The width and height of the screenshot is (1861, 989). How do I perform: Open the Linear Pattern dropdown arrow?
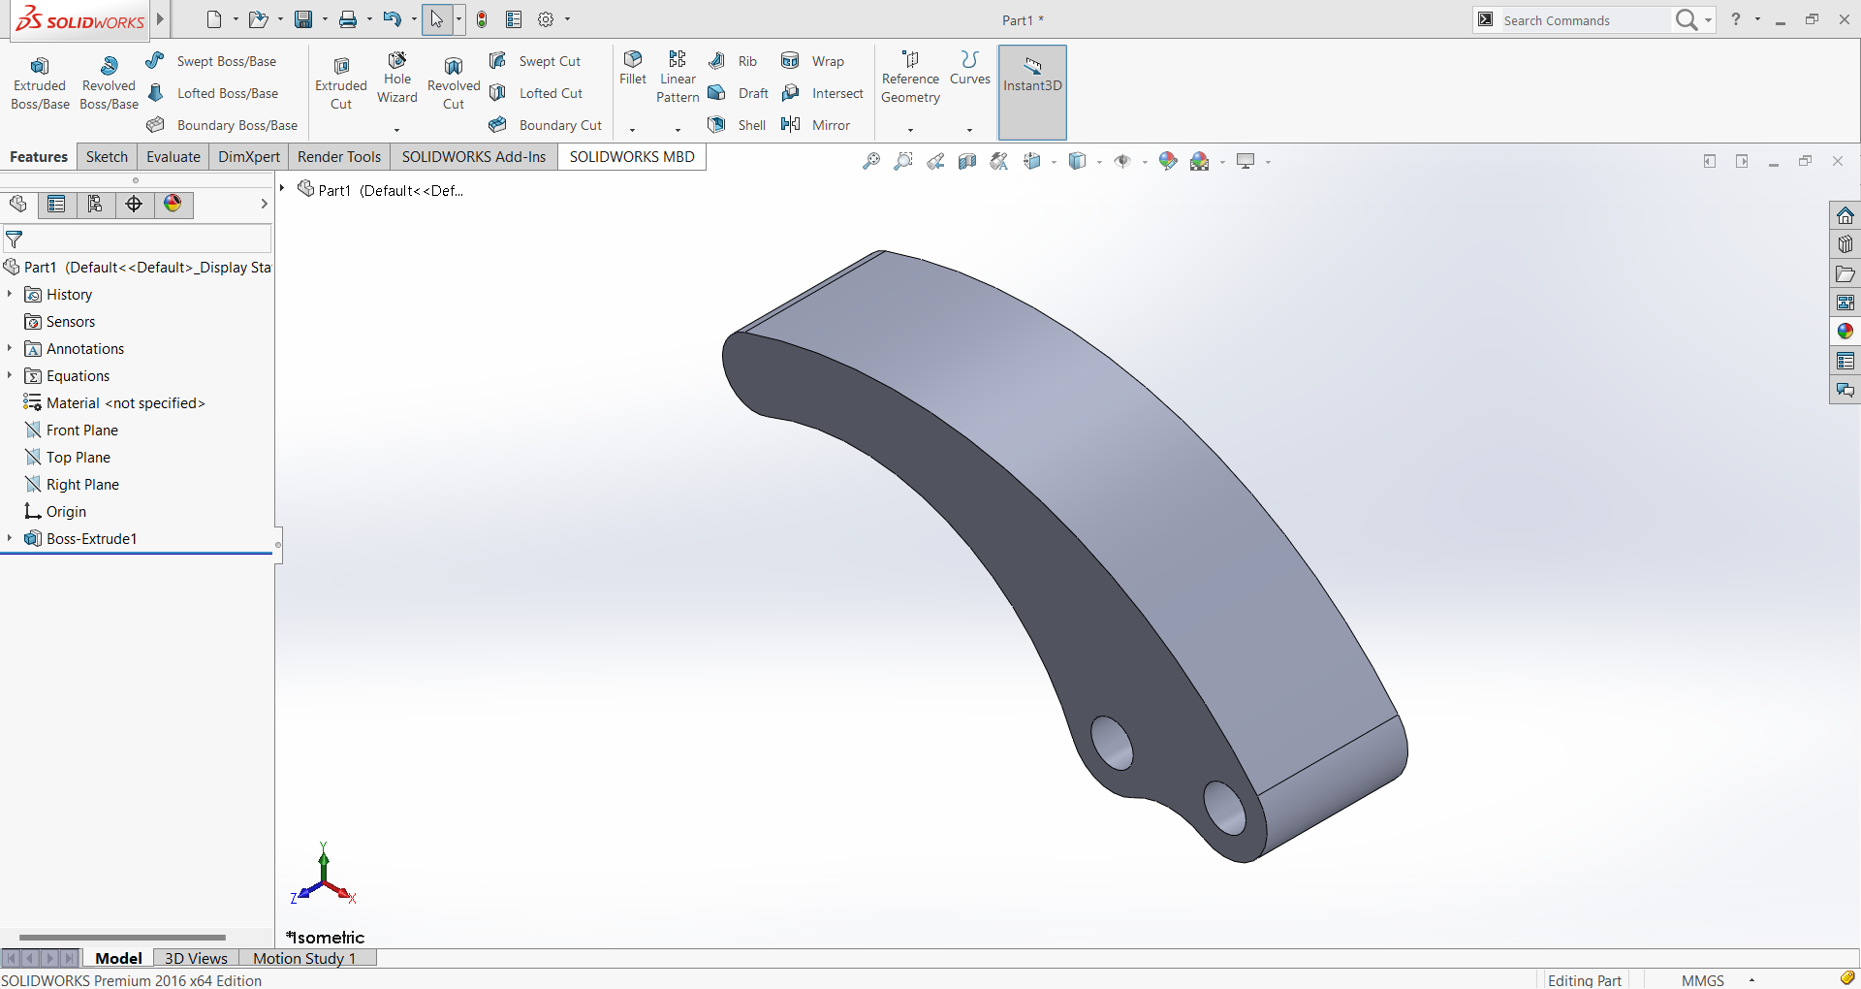678,129
